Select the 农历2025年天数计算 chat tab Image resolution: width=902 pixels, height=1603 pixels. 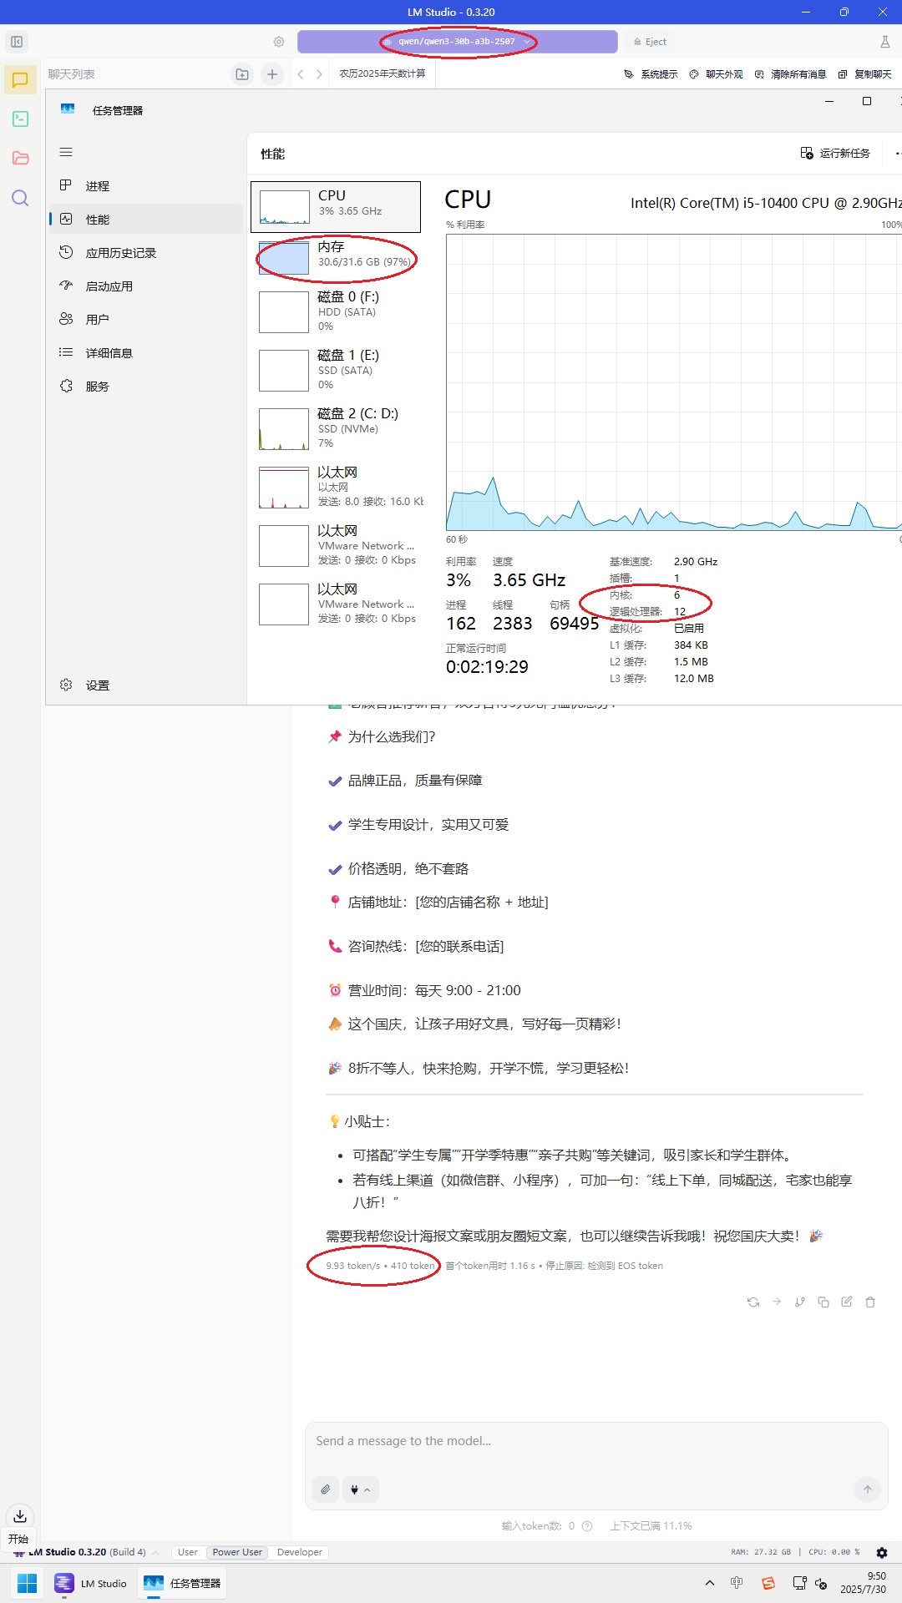coord(383,74)
